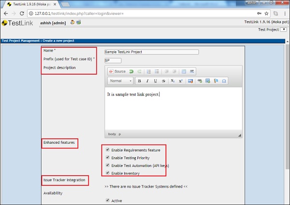Apply Italic formatting
The width and height of the screenshot is (290, 205).
pyautogui.click(x=147, y=81)
